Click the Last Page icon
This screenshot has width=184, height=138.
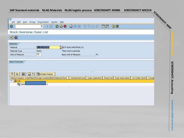pos(97,27)
